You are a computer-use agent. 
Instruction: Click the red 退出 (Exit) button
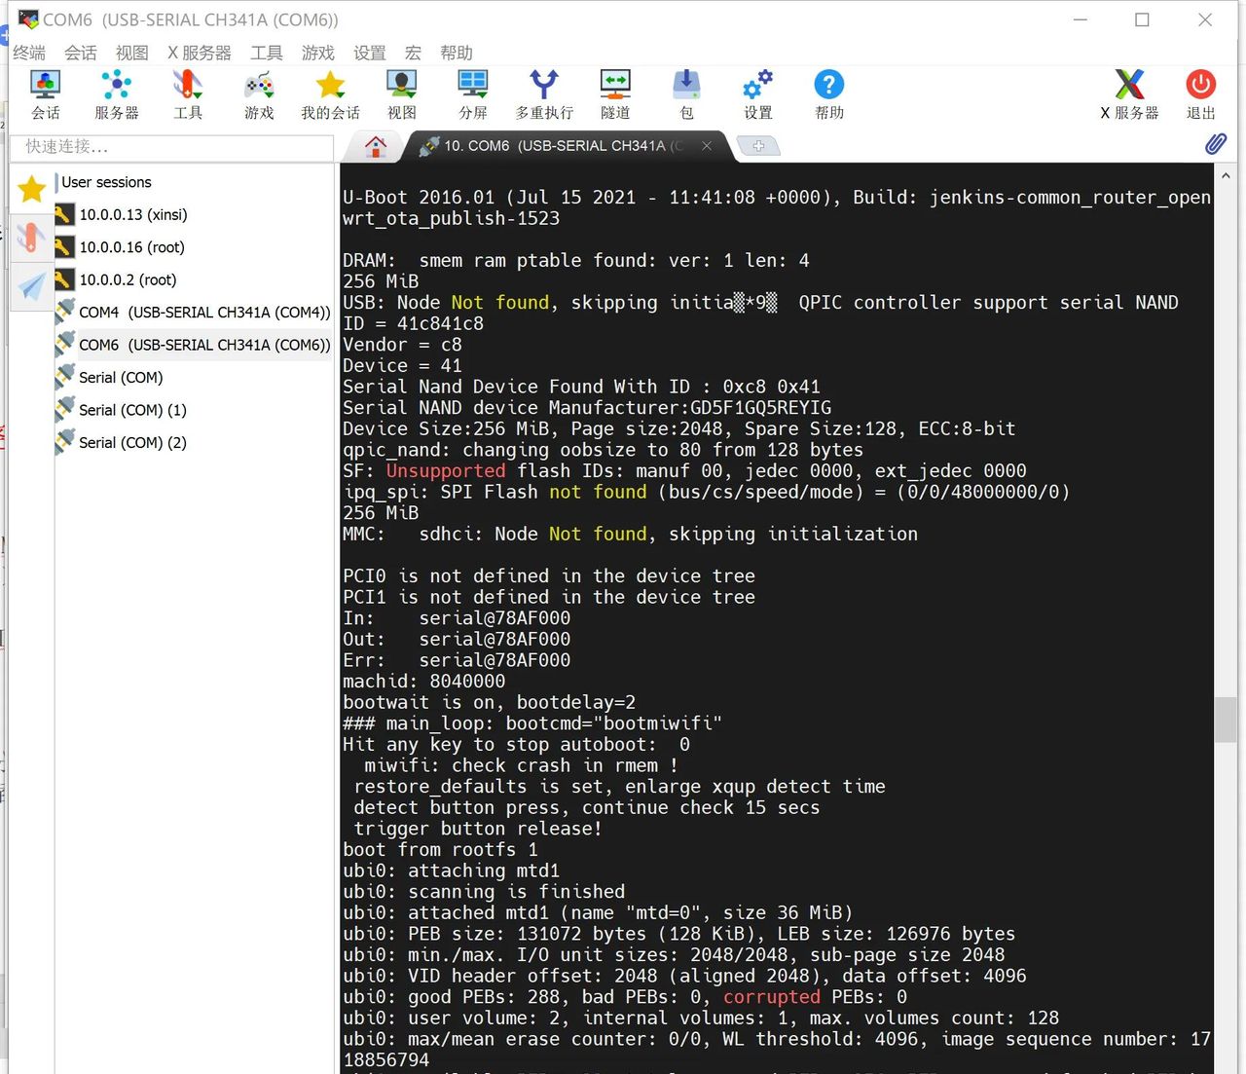click(1200, 94)
